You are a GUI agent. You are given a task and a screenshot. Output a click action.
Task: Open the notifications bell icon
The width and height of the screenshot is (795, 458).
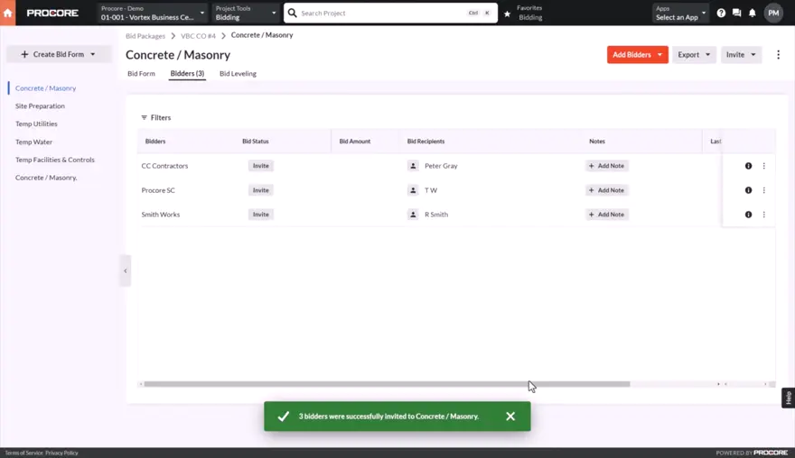point(753,14)
